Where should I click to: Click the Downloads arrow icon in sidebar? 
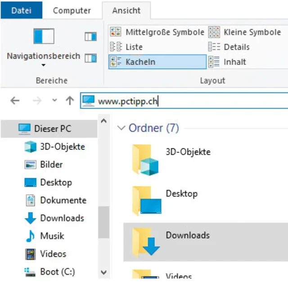pos(30,218)
